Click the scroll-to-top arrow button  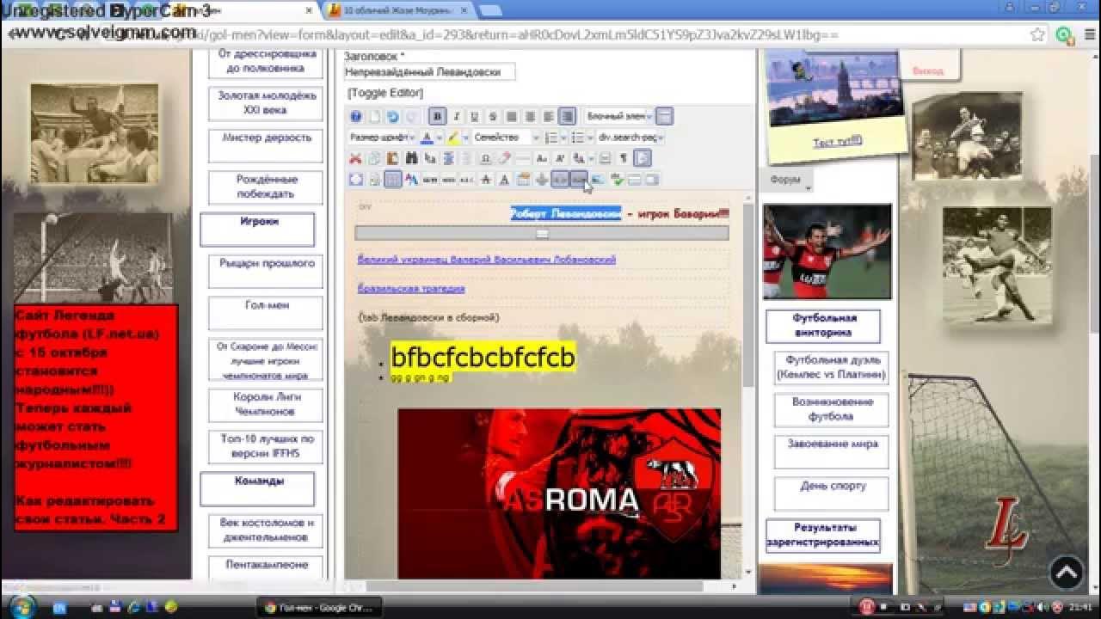[x=1066, y=573]
